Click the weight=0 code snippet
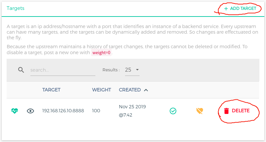The image size is (266, 142). (101, 53)
